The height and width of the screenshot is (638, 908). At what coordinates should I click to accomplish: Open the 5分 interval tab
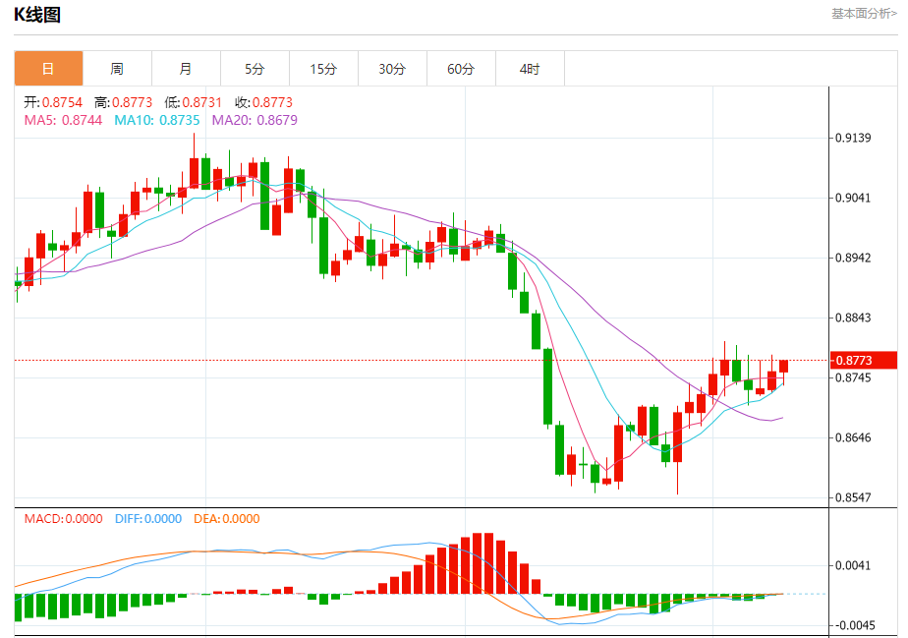point(255,69)
